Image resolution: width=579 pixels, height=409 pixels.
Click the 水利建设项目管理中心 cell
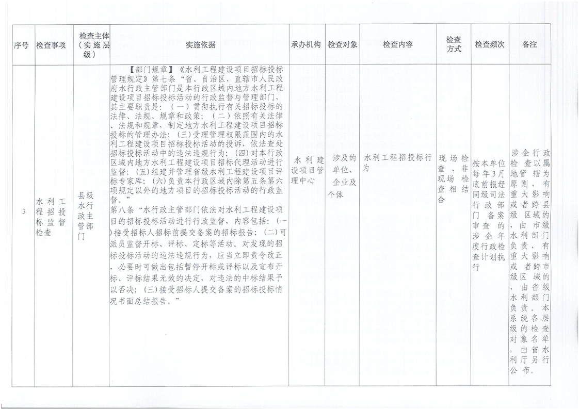308,169
